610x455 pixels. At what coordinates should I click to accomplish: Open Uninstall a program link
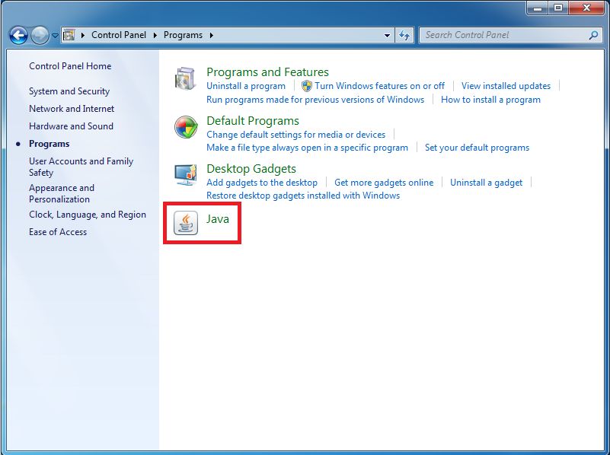[245, 86]
